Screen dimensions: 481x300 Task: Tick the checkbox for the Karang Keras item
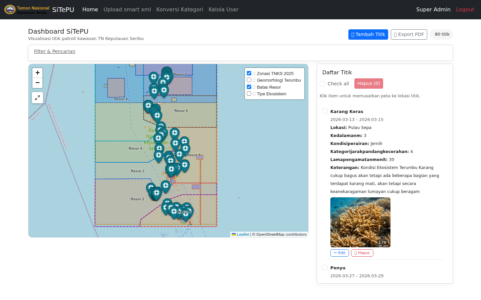tap(325, 111)
